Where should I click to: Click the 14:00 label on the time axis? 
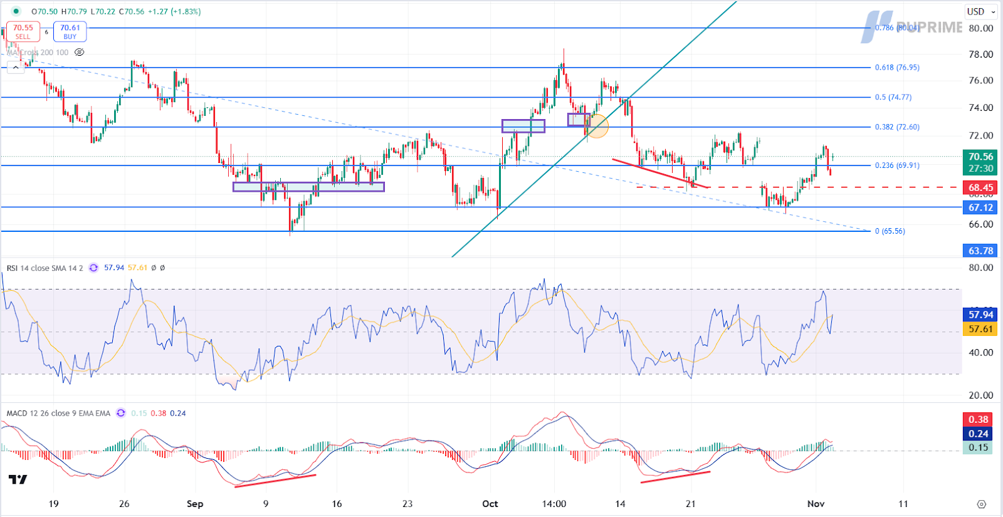point(554,504)
